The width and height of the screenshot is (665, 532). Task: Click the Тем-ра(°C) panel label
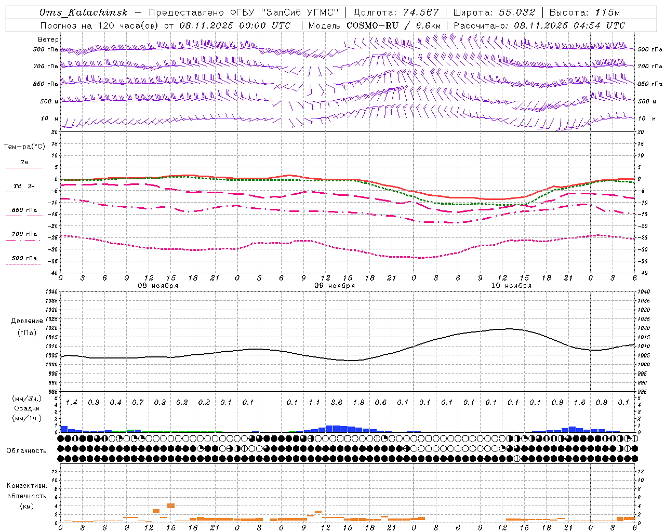click(x=24, y=147)
